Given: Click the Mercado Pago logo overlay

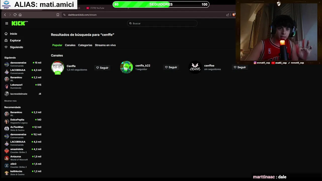Looking at the screenshot, I should pos(6,5).
